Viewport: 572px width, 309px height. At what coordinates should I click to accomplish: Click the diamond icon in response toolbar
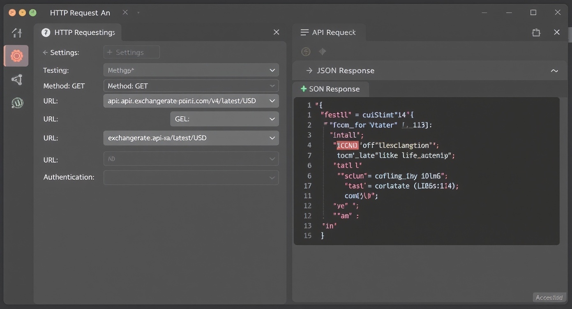pos(323,51)
